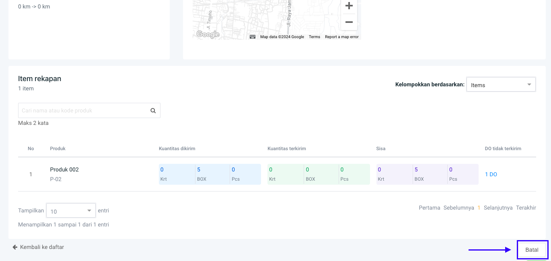551x261 pixels.
Task: Open the 1 DO link
Action: 491,174
